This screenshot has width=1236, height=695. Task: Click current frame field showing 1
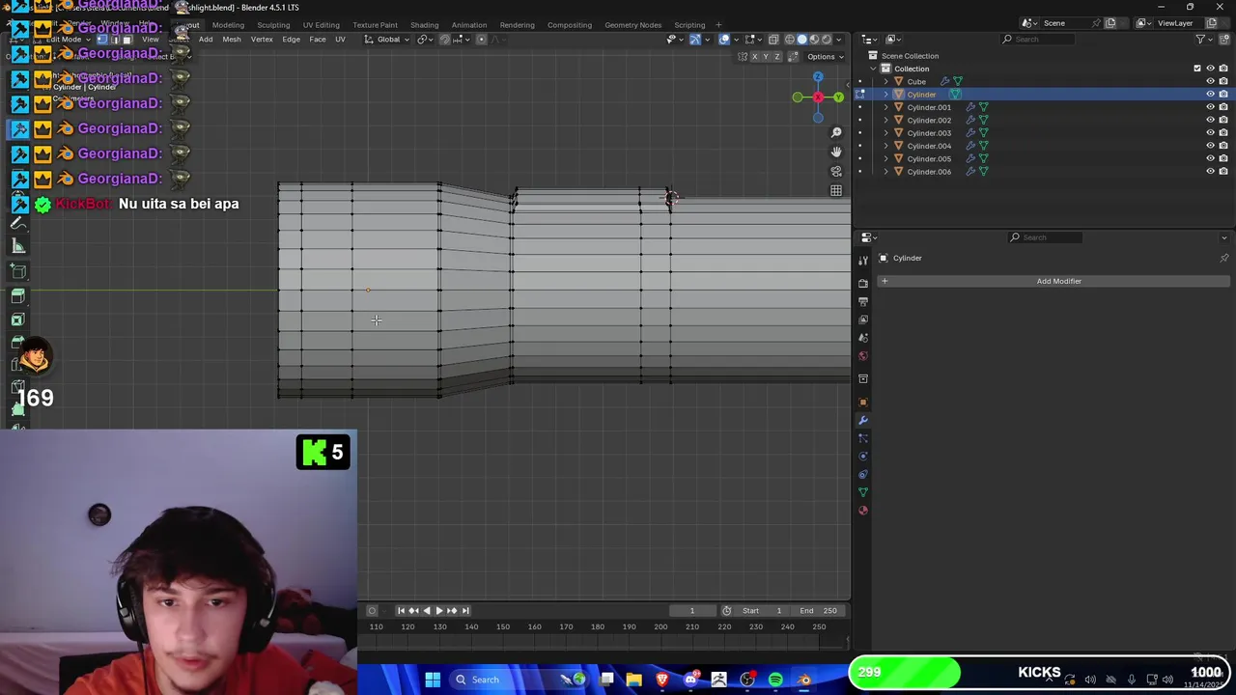691,610
